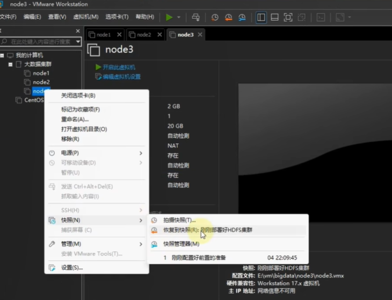This screenshot has height=300, width=392.
Task: Click the unity mode toolbar icon
Action: click(301, 17)
